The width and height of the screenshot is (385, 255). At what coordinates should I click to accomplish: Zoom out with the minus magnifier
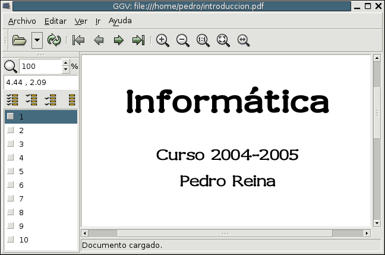point(182,40)
